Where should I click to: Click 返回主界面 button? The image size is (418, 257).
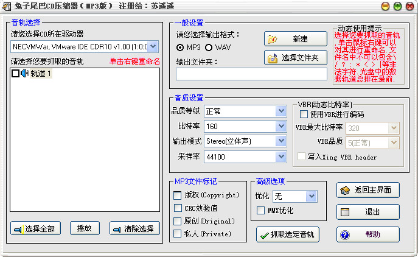pos(368,190)
